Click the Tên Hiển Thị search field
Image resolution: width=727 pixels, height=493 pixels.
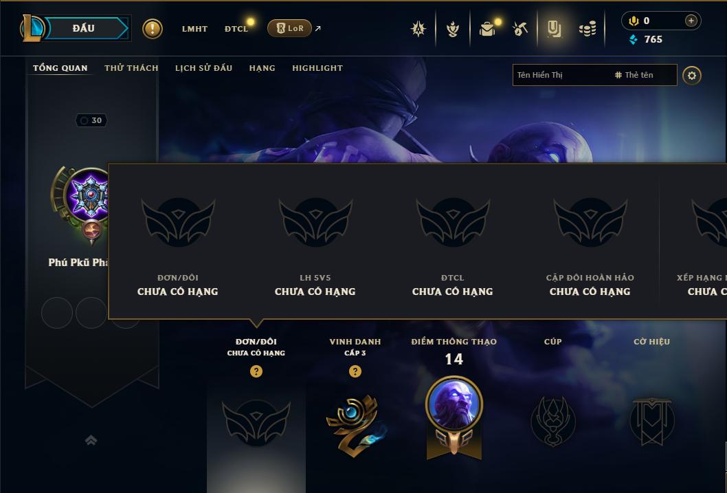[x=594, y=75]
